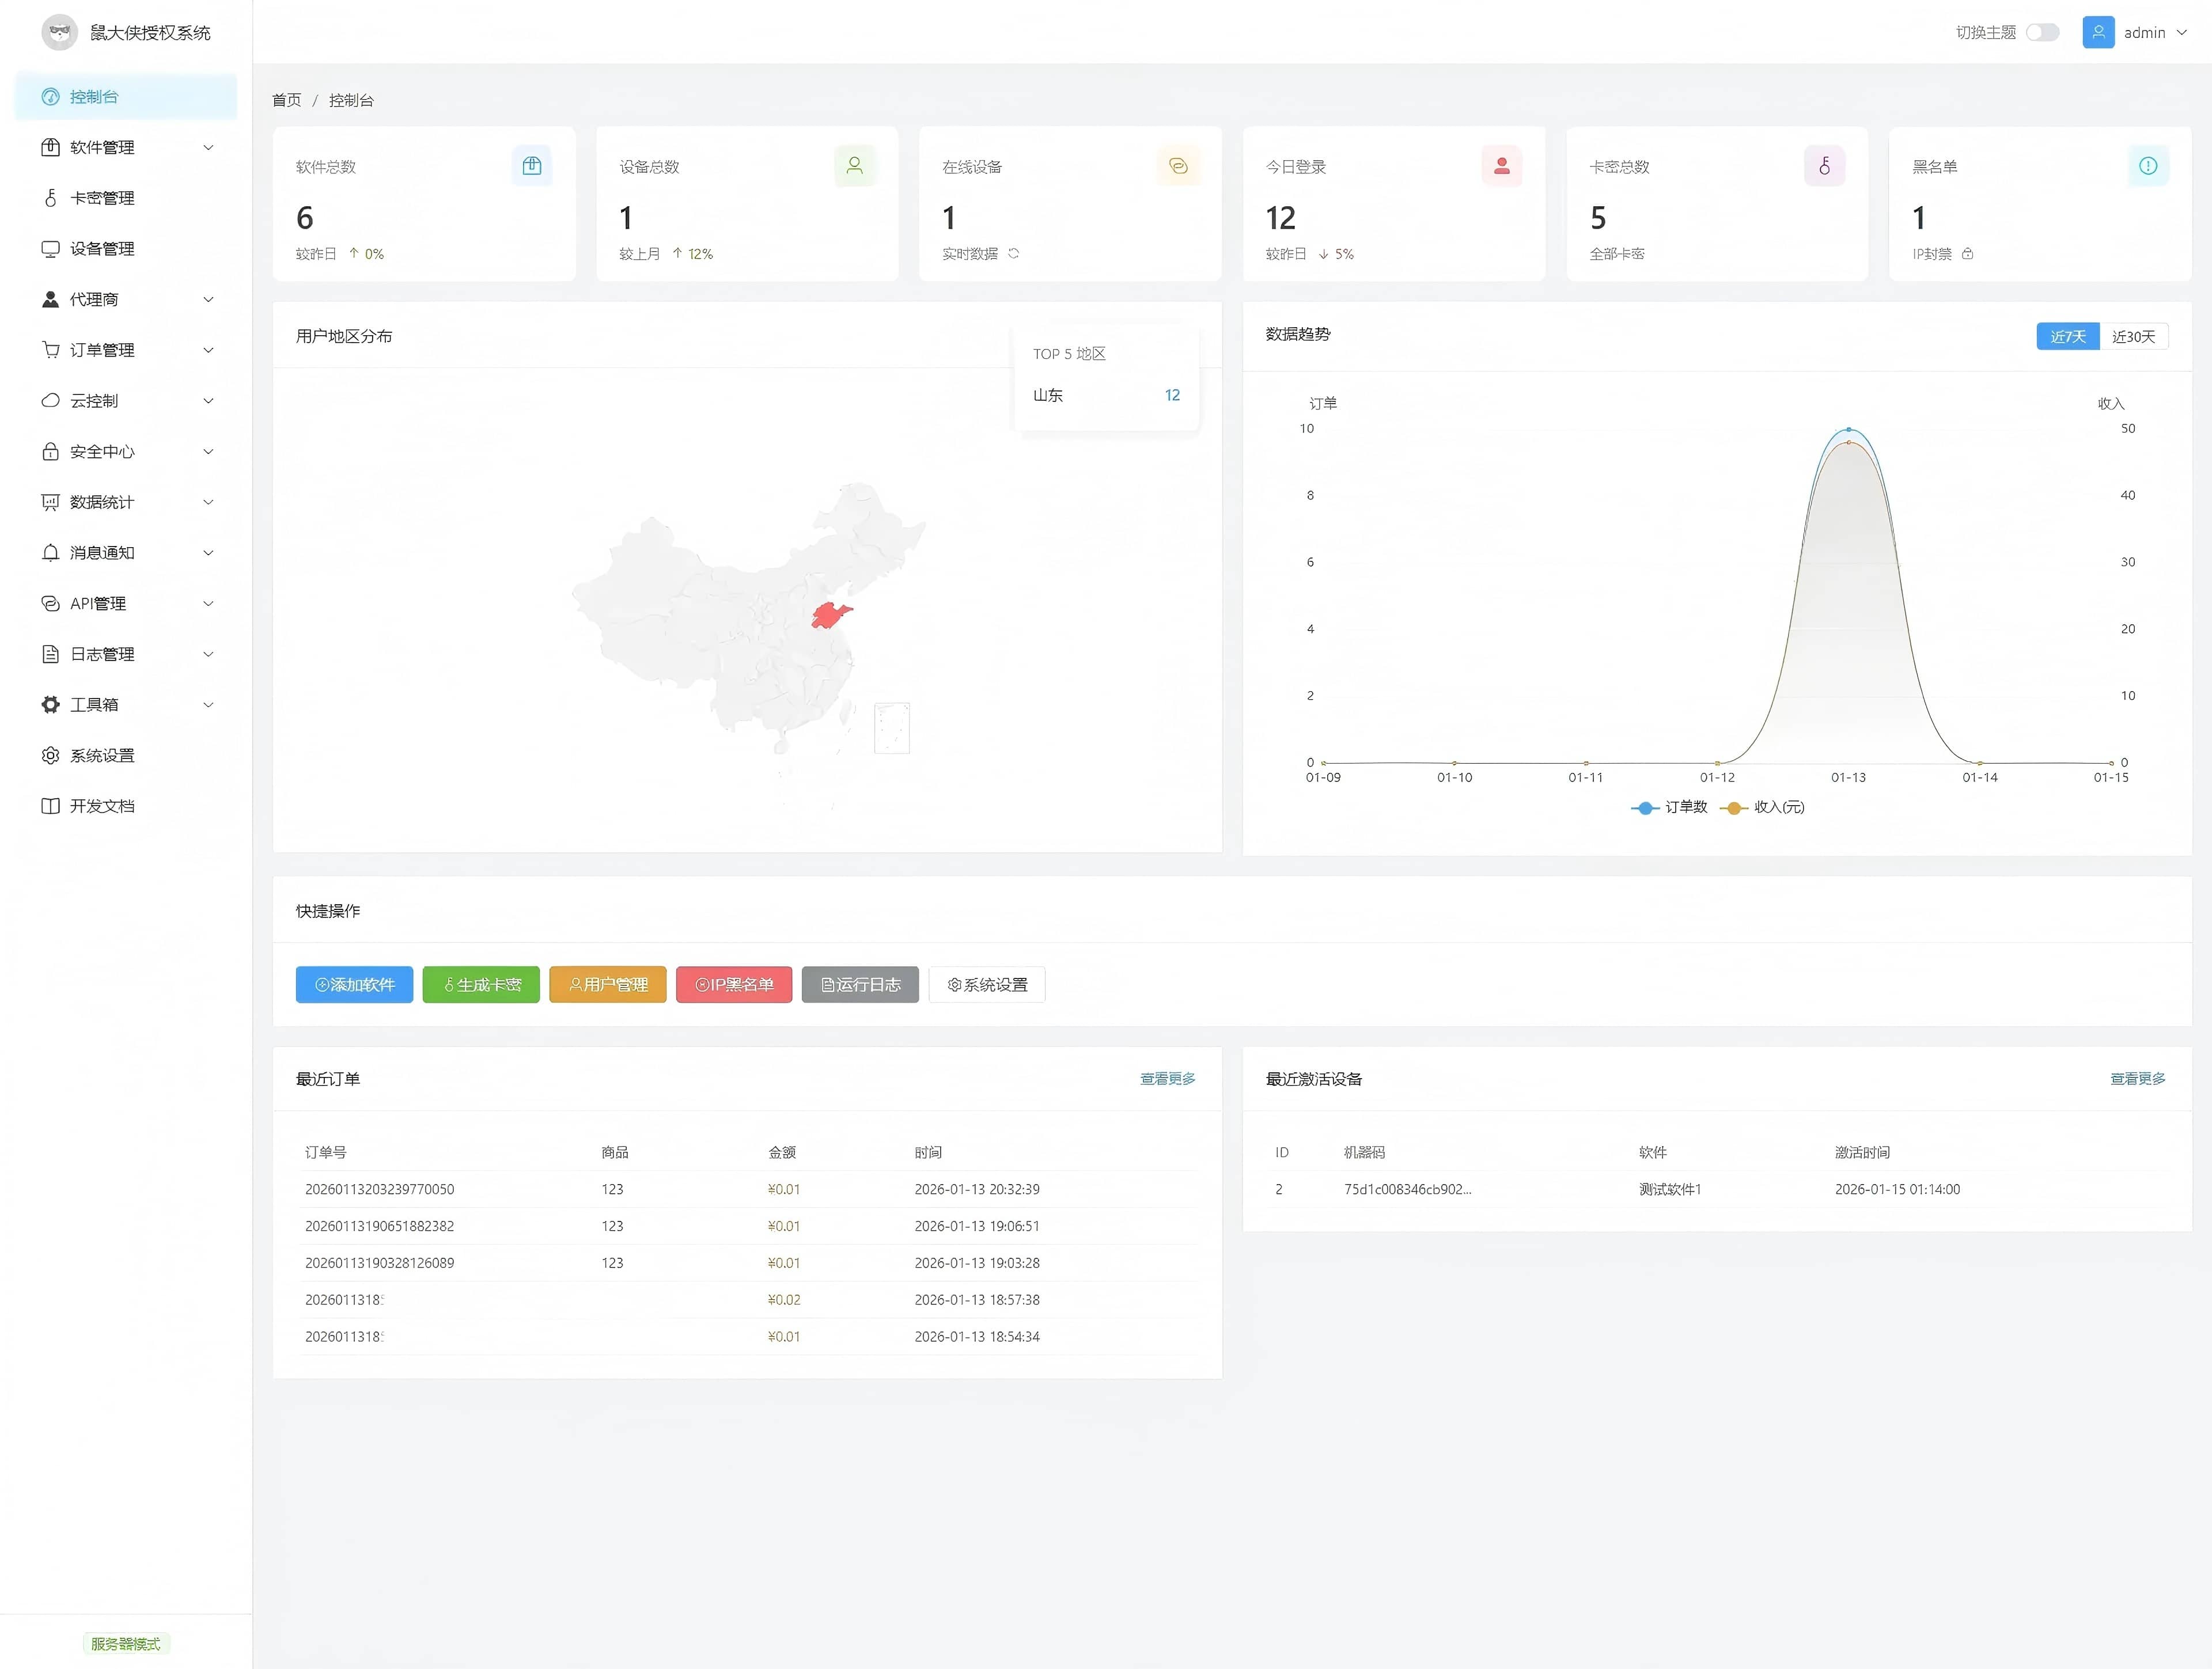Viewport: 2212px width, 1669px height.
Task: Click the lock icon beside IP封禁
Action: pos(1967,254)
